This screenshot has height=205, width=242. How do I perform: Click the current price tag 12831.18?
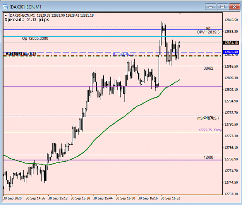(x=231, y=43)
